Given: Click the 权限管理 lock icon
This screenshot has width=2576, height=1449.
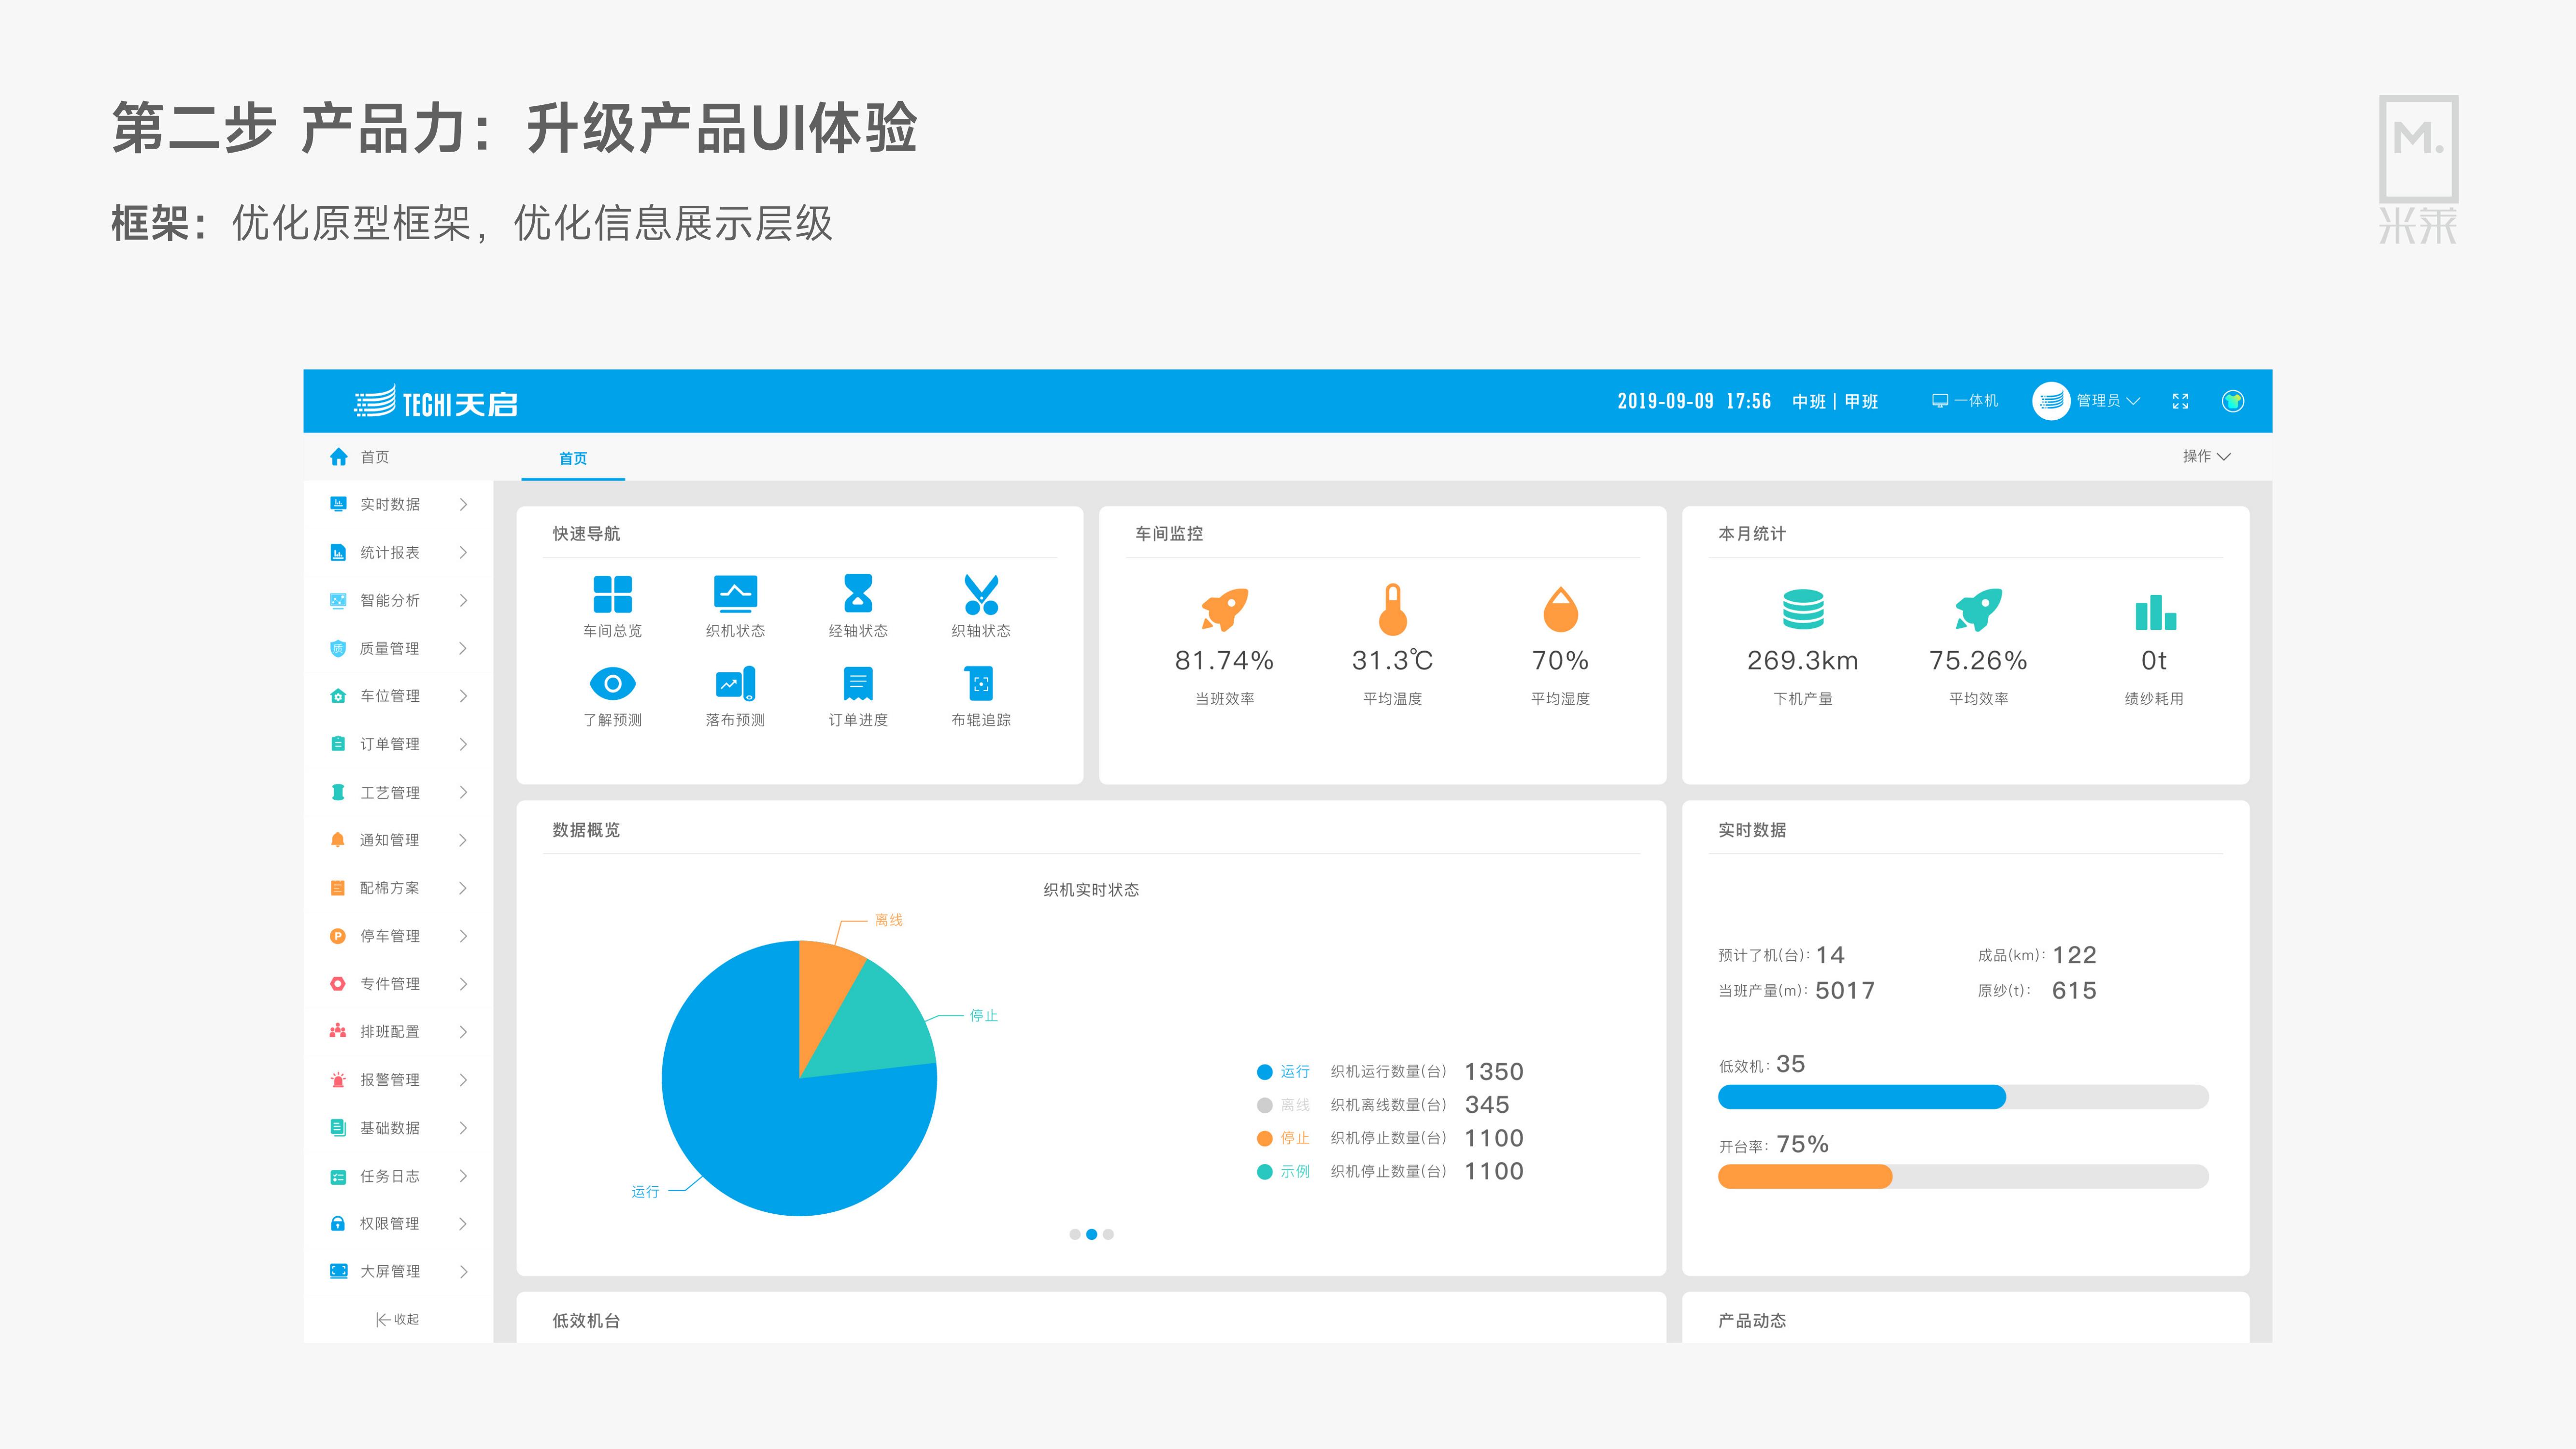Looking at the screenshot, I should tap(338, 1223).
